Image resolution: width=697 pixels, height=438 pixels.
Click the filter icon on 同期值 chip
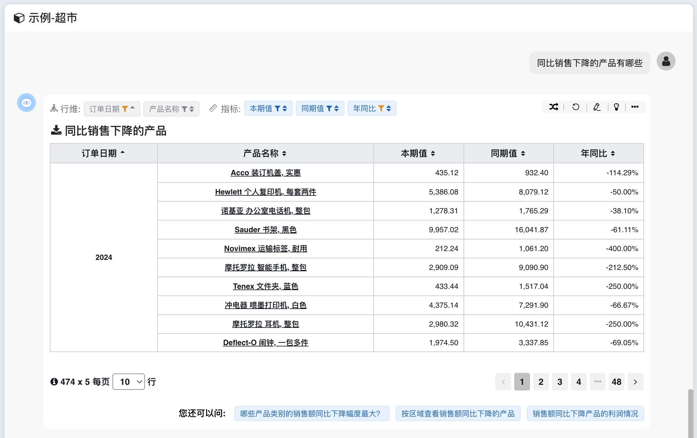click(329, 109)
